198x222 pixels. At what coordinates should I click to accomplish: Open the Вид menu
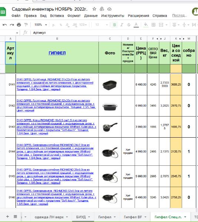(x=43, y=16)
